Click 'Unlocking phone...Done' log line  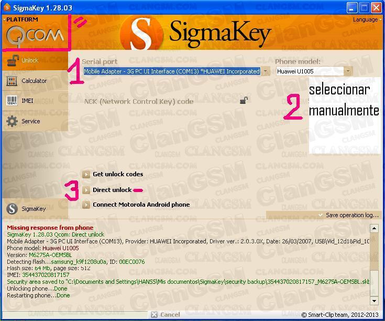tap(37, 288)
